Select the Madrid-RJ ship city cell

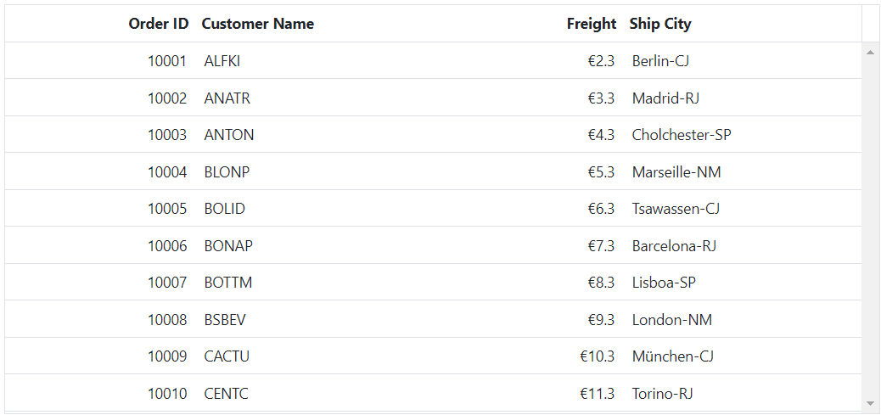[665, 98]
